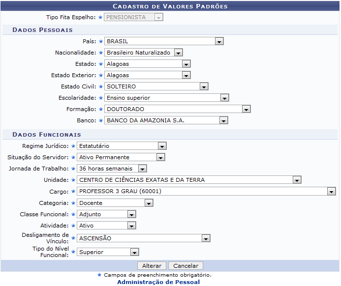Screen dimensions: 341x286
Task: Open the Cargo dropdown showing PROFESSOR 3 GRAU
Action: [206, 191]
